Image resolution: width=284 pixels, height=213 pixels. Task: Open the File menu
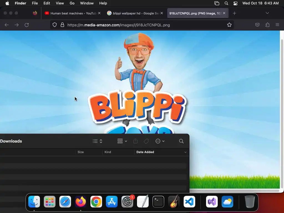35,3
